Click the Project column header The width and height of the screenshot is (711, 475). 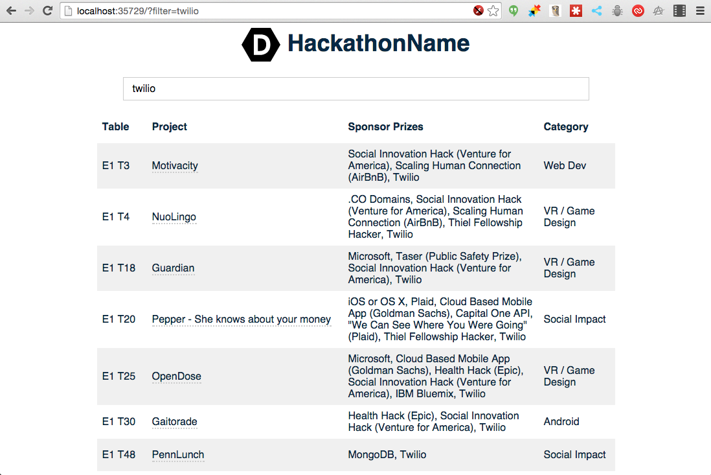tap(169, 126)
